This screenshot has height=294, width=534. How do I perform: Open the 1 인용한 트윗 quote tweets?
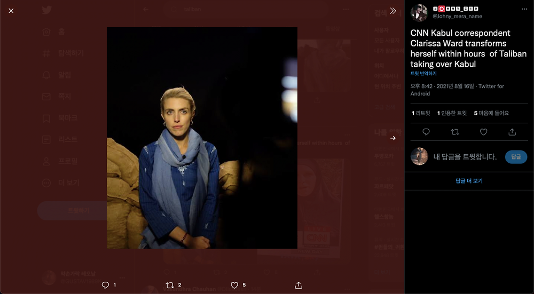[x=452, y=113]
